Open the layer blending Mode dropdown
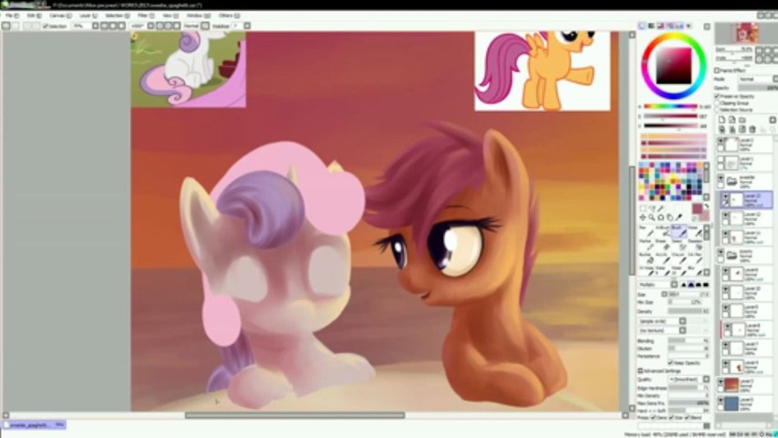 [x=757, y=79]
